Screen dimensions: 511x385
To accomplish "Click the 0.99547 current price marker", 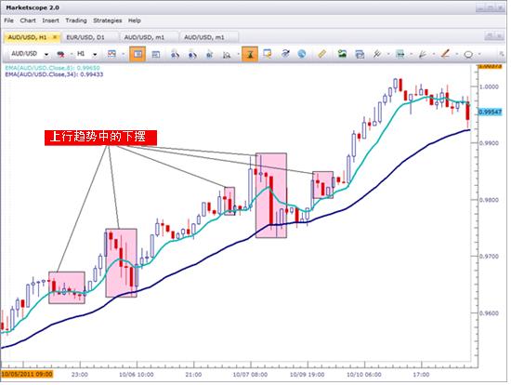I will pyautogui.click(x=490, y=112).
